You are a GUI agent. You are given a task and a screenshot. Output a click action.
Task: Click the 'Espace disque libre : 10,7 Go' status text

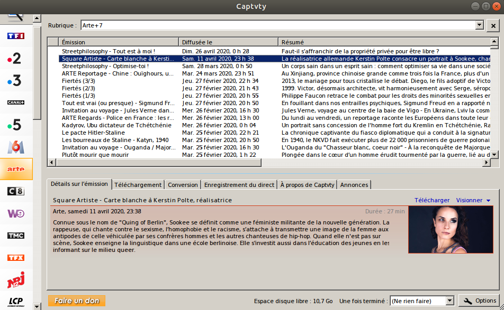(293, 301)
